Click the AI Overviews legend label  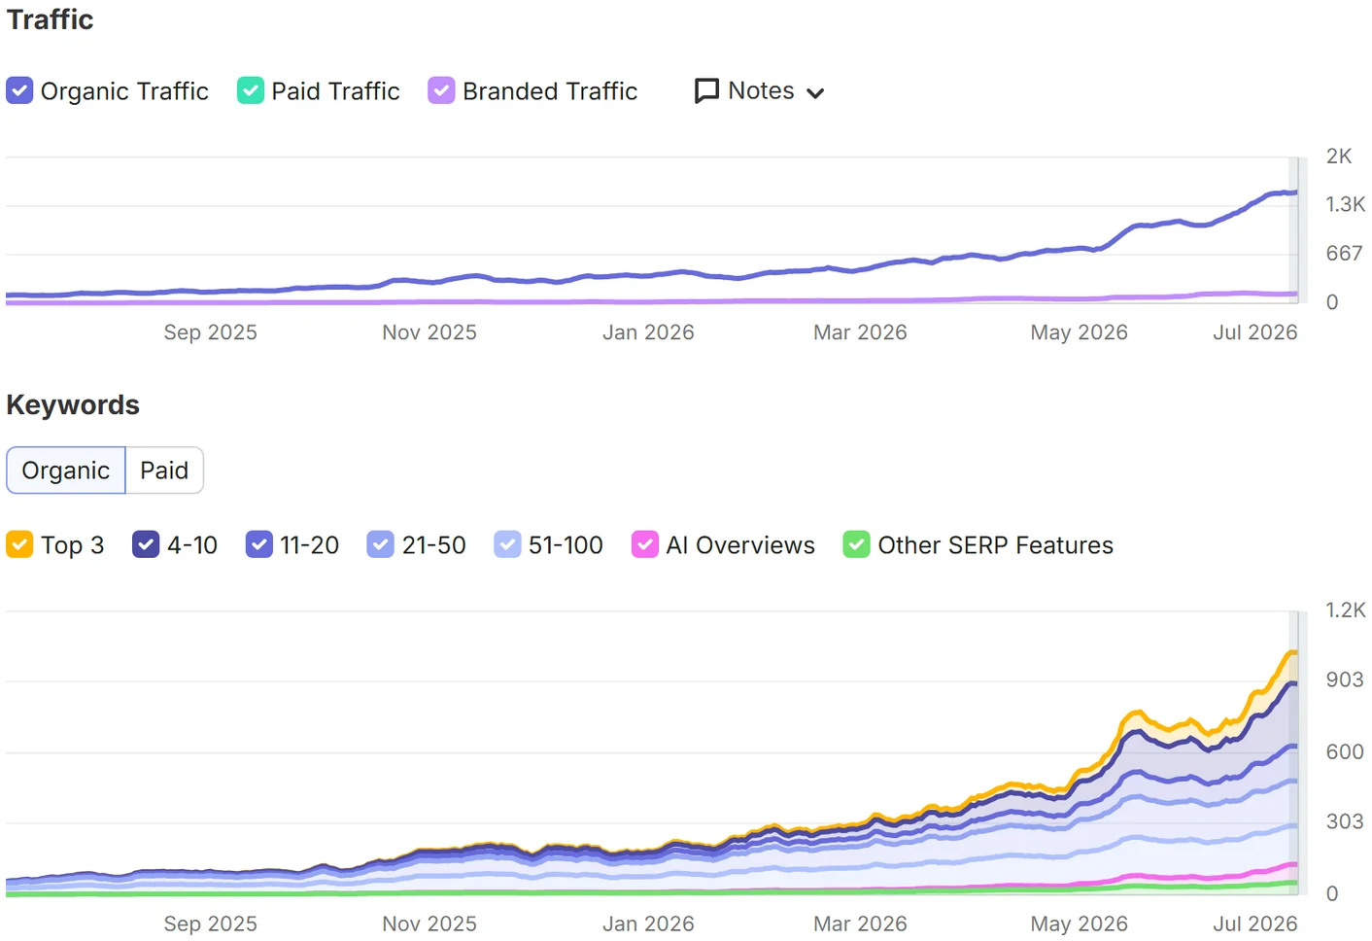[740, 545]
